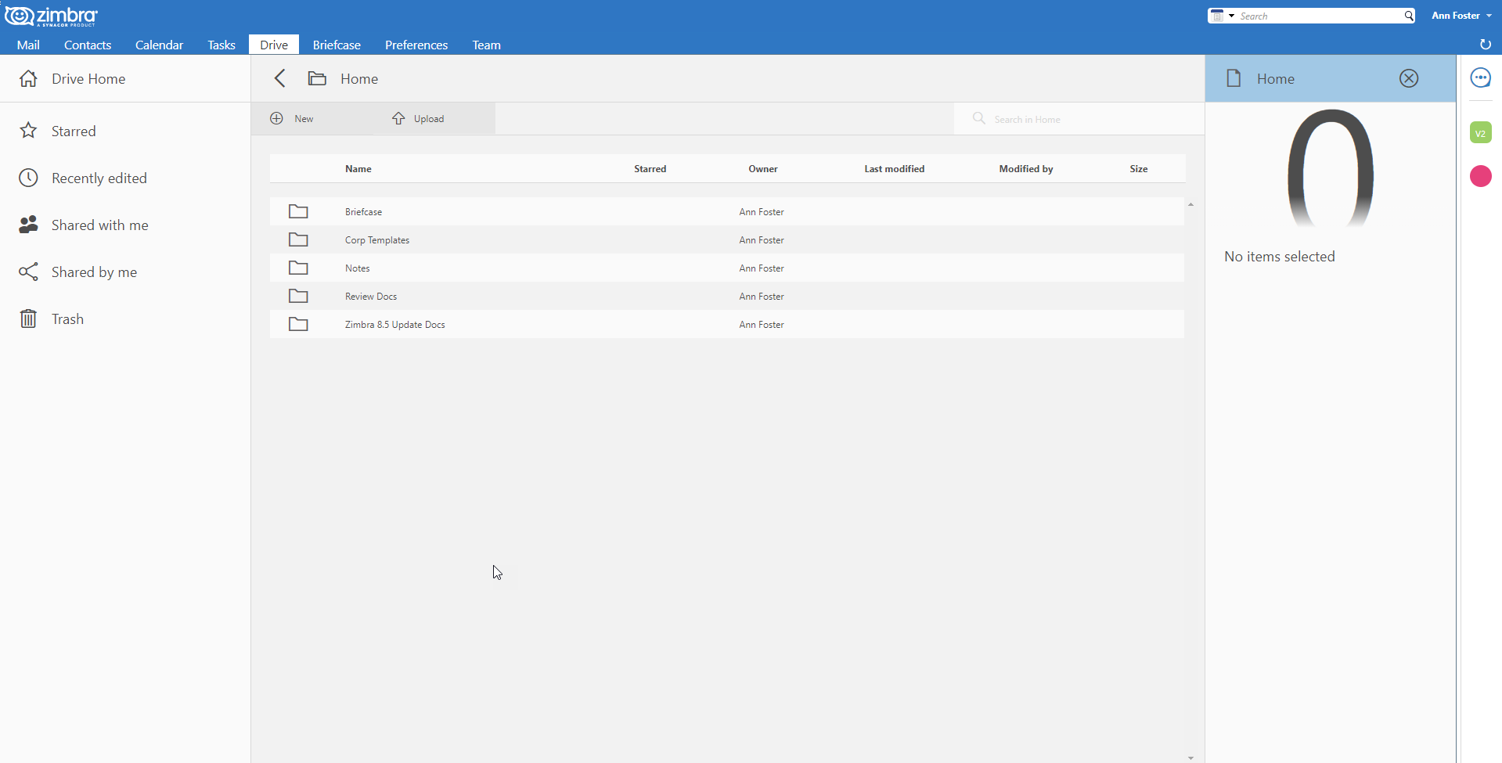1502x763 pixels.
Task: Switch to the Team tab
Action: coord(486,45)
